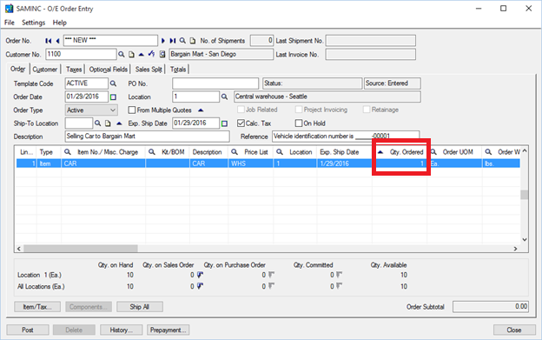Open the File menu
Screen dimensions: 542x340
10,23
